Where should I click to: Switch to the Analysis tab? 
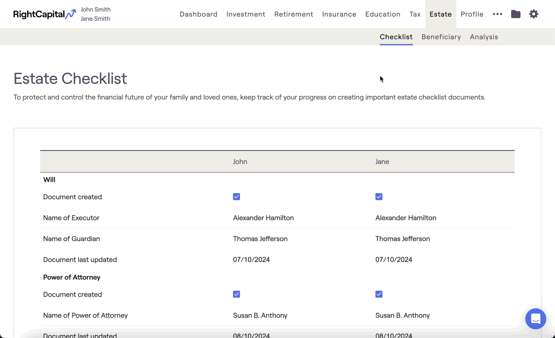tap(484, 37)
